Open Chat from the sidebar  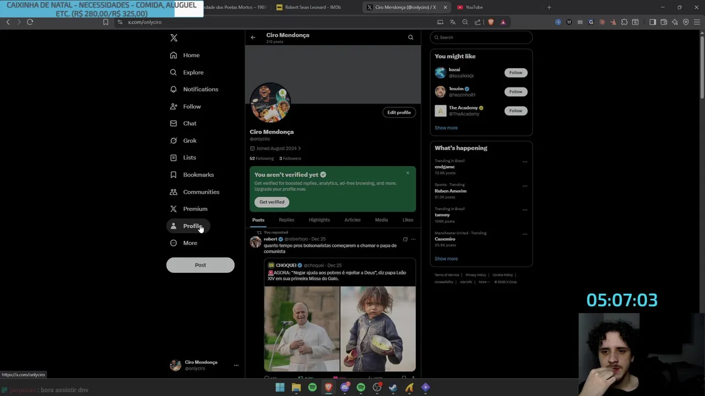tap(183, 123)
